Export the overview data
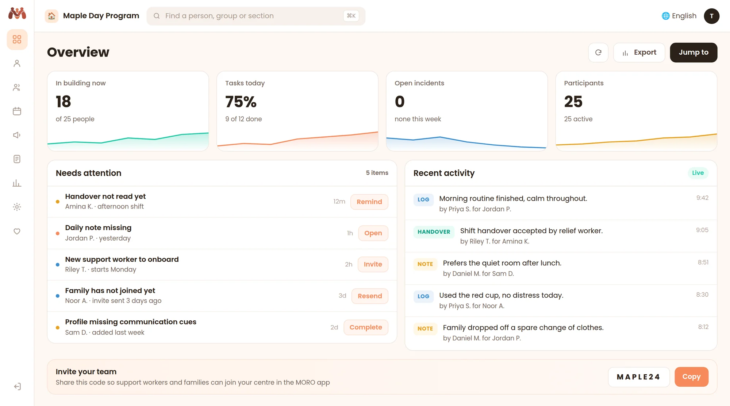Viewport: 730px width, 406px height. (639, 52)
